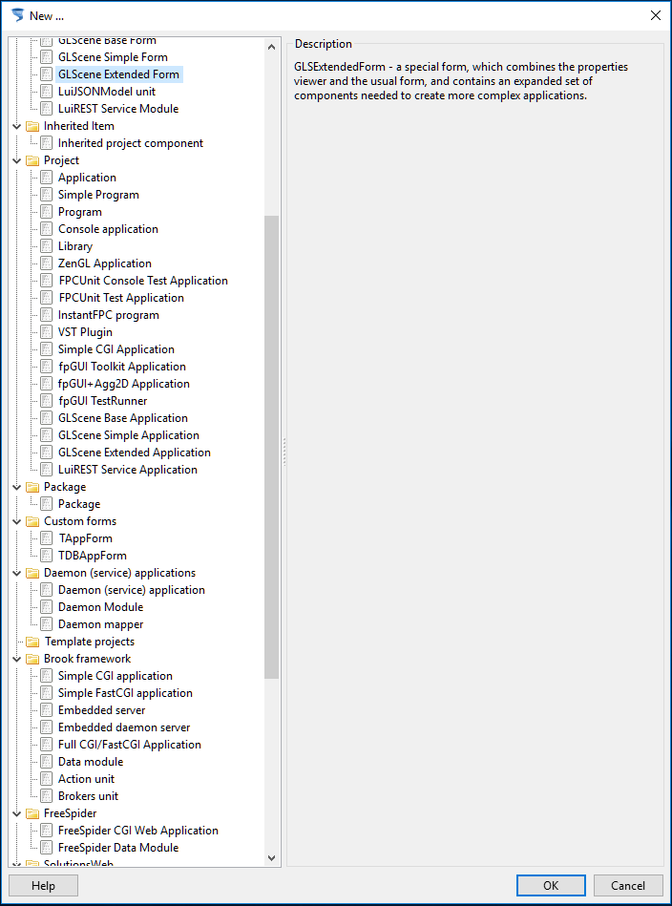
Task: Select Daemon (service) application item
Action: click(x=132, y=590)
